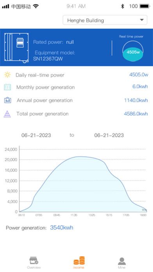Select the end date 06-21-2023 on the right
Viewport: 153px width, 272px height.
(109, 135)
